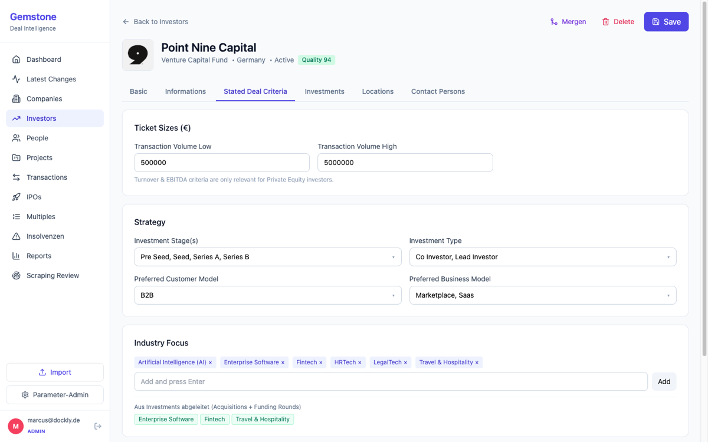Click the logout icon beside marcus@dockly.de

[98, 426]
